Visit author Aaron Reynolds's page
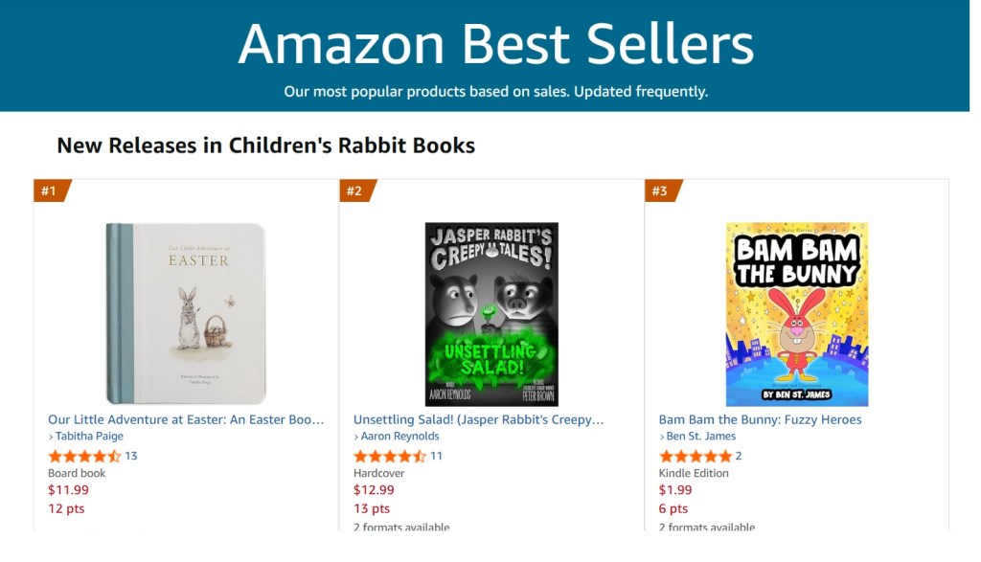981x562 pixels. point(399,437)
